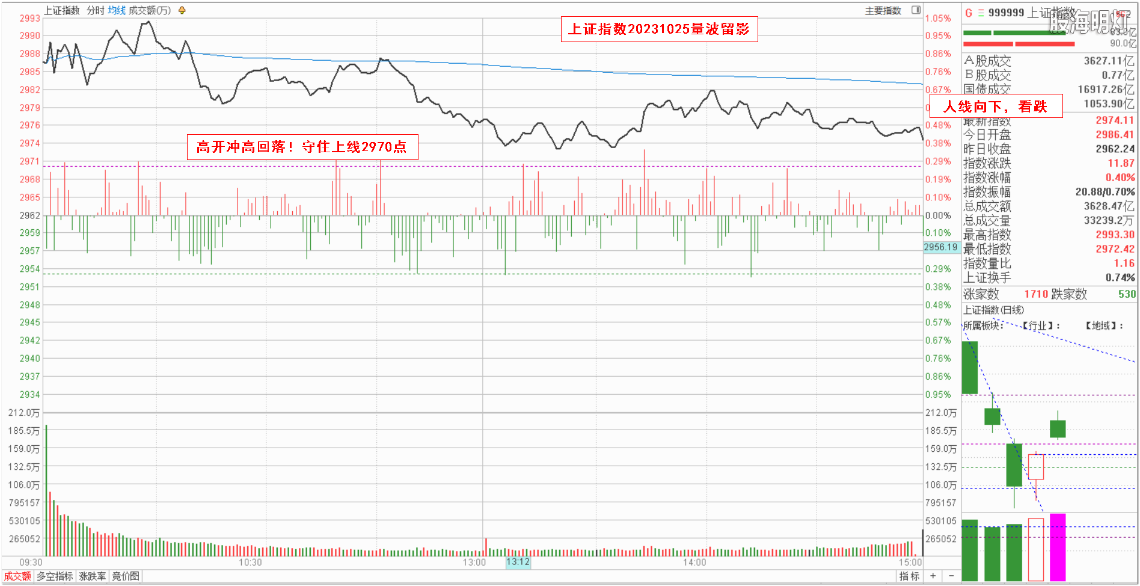Click the 09:30 label on time axis
Viewport: 1140px width, 586px height.
pyautogui.click(x=31, y=562)
